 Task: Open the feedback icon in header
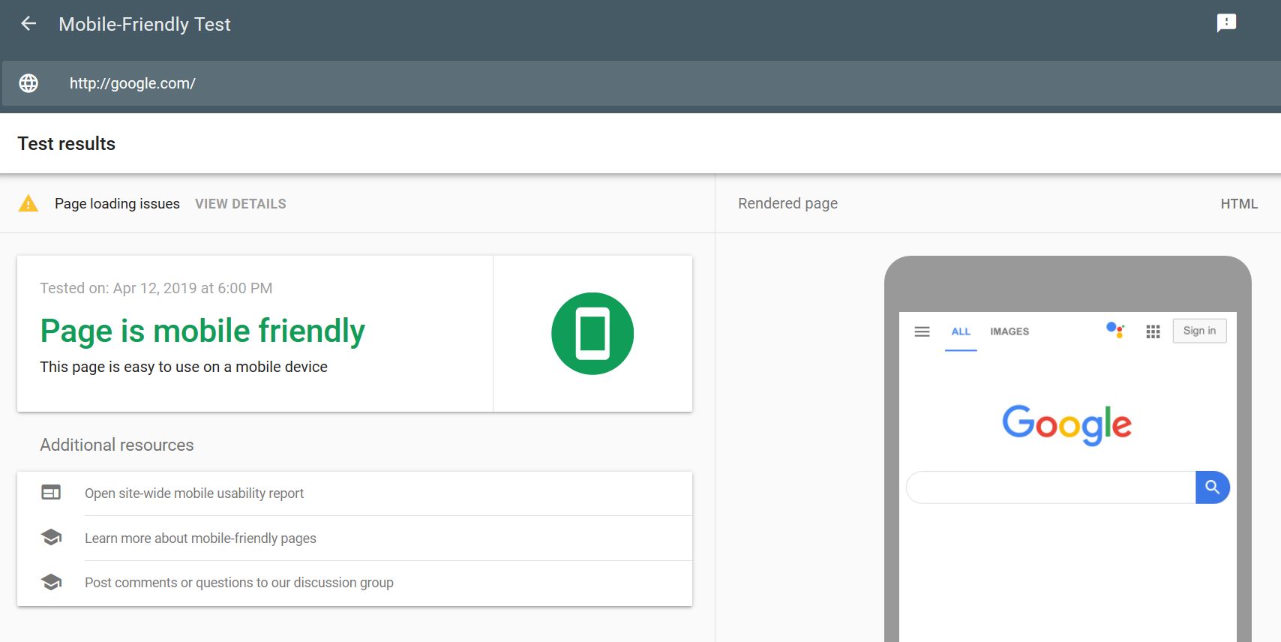(1226, 23)
